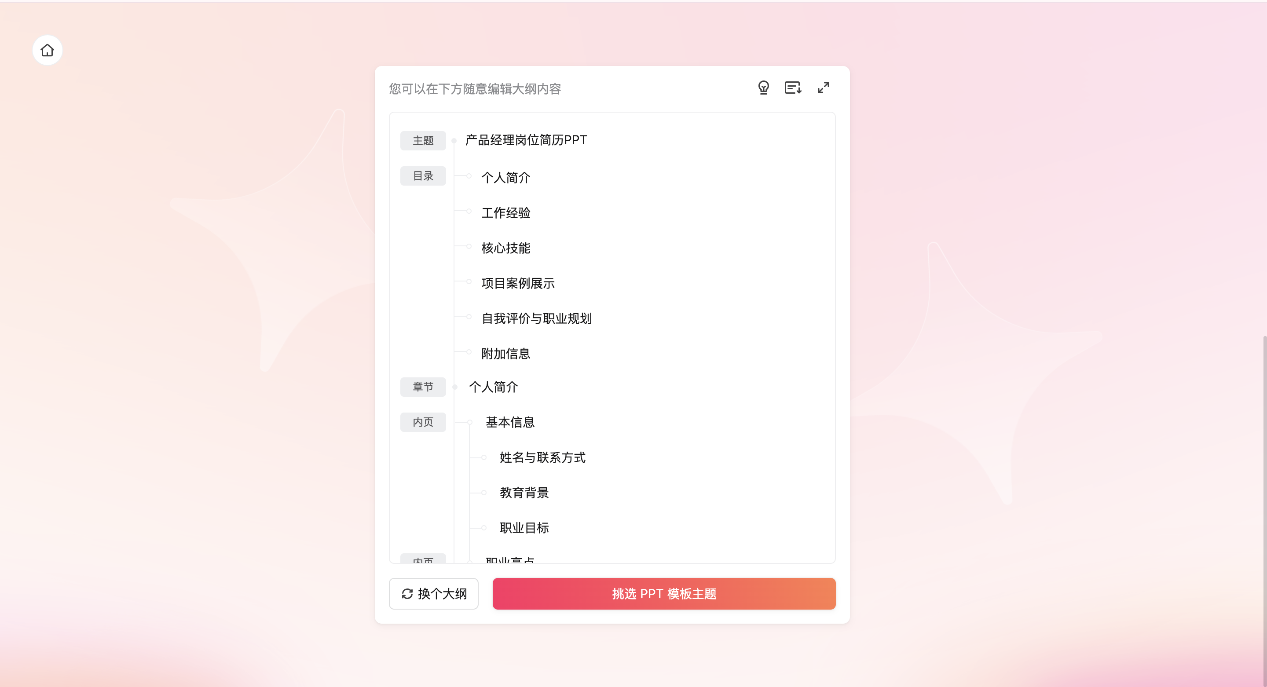The image size is (1267, 687).
Task: Click refresh icon in 换个大纲 button
Action: (407, 594)
